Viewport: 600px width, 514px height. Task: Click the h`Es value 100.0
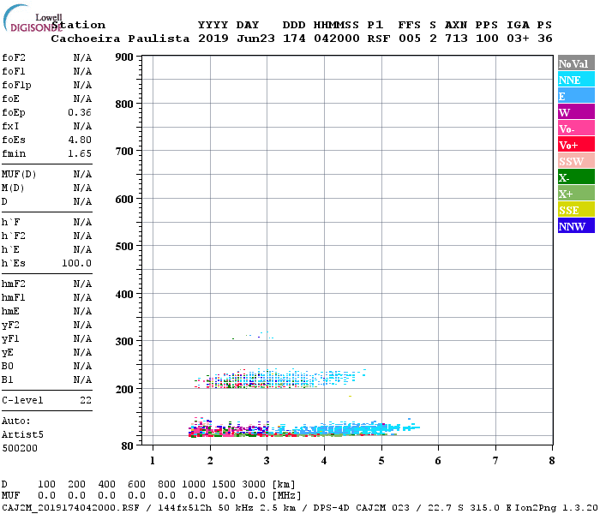pos(76,264)
